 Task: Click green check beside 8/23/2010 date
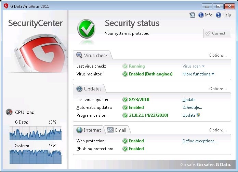(125, 100)
